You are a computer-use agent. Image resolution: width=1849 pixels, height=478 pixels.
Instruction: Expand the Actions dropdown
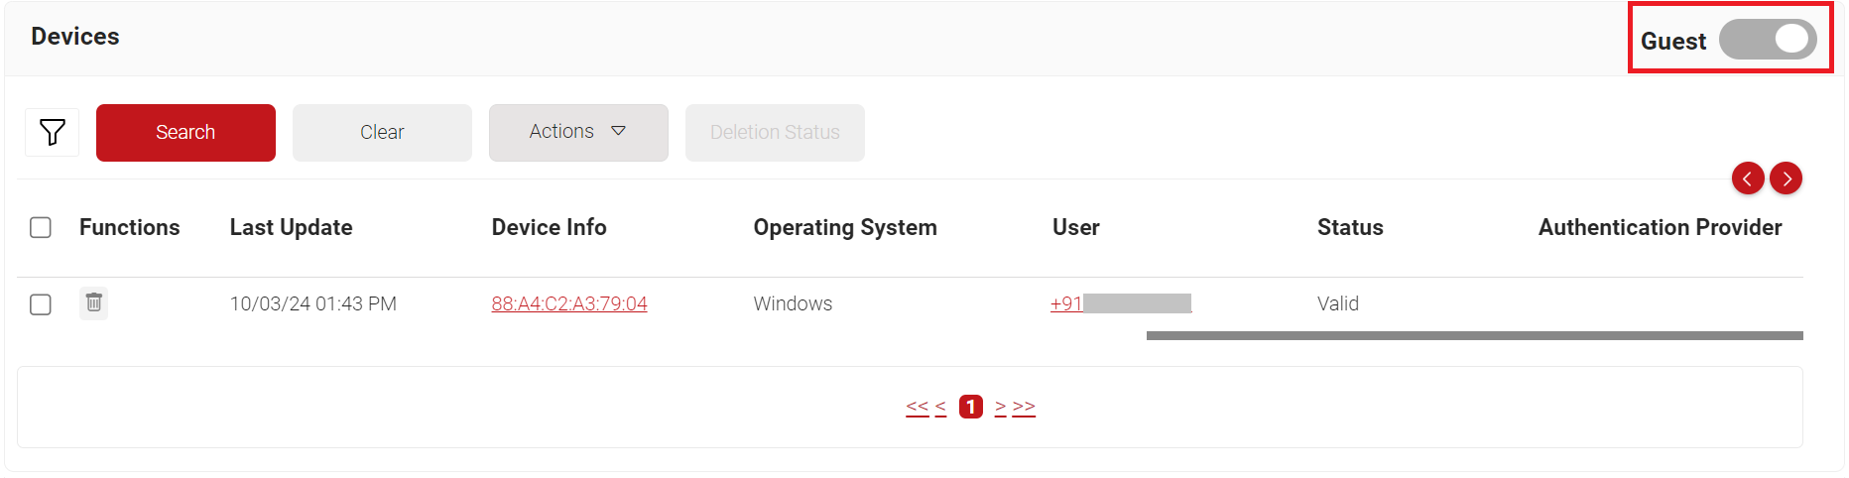point(577,132)
